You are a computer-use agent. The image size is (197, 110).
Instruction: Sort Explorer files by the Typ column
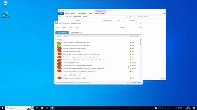119,20
